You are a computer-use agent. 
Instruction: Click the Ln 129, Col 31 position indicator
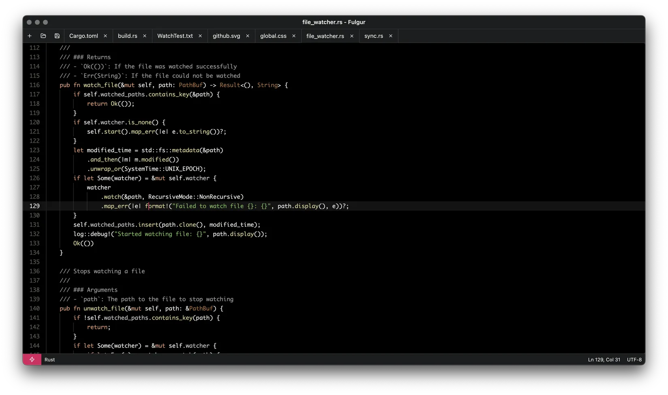[604, 359]
